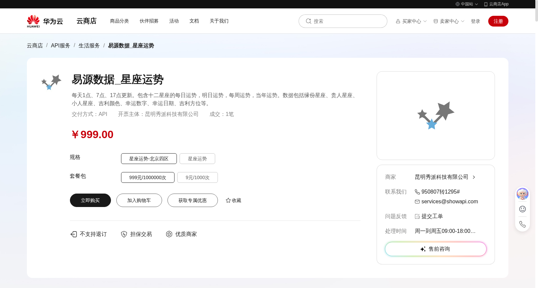Open the 伙伴招募 menu item
This screenshot has height=288, width=538.
[149, 21]
